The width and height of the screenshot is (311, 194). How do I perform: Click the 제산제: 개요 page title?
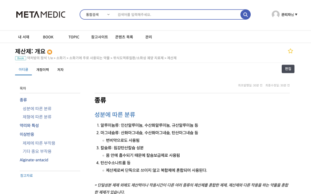click(30, 52)
